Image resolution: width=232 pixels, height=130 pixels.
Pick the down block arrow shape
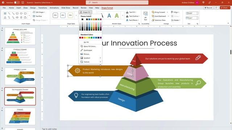pos(21,17)
